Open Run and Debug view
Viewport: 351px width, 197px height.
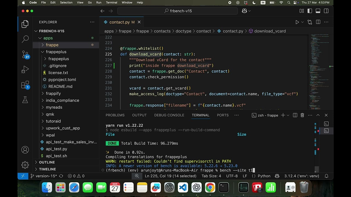(x=25, y=69)
